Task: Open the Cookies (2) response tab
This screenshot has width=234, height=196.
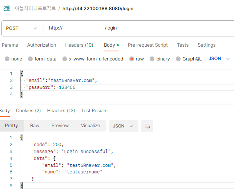Action: coord(28,110)
